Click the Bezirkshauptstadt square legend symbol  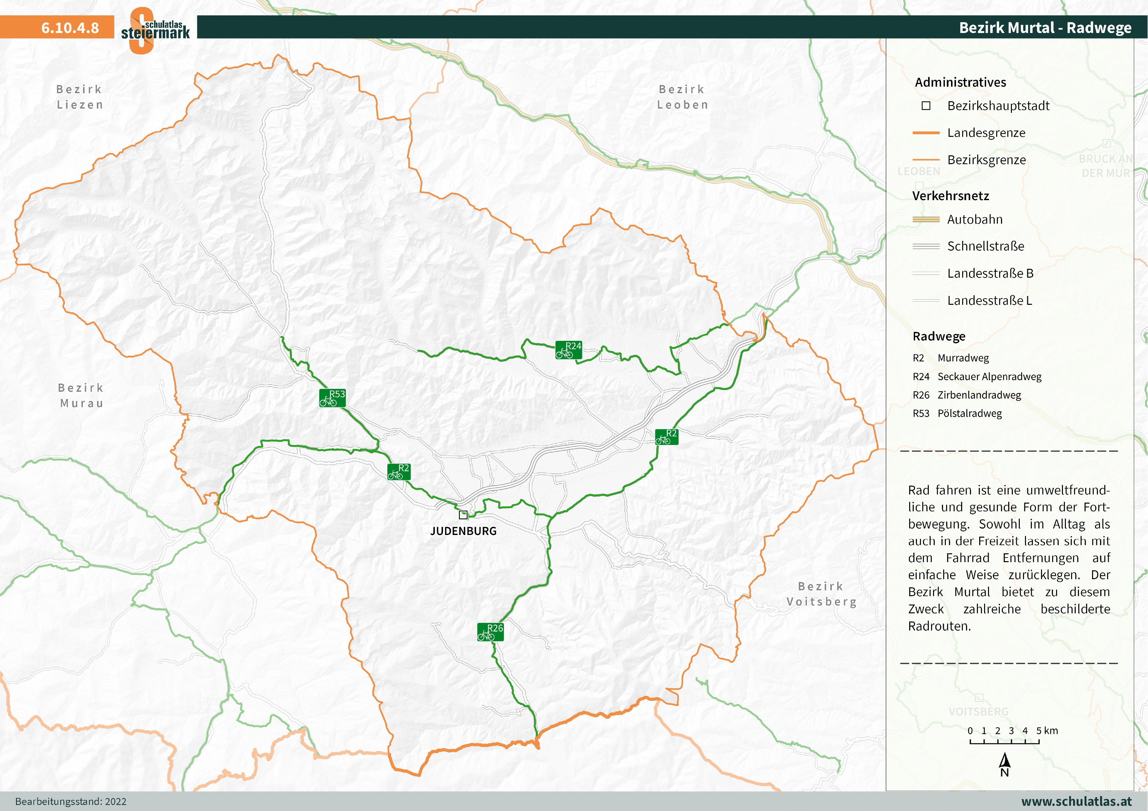click(x=926, y=106)
